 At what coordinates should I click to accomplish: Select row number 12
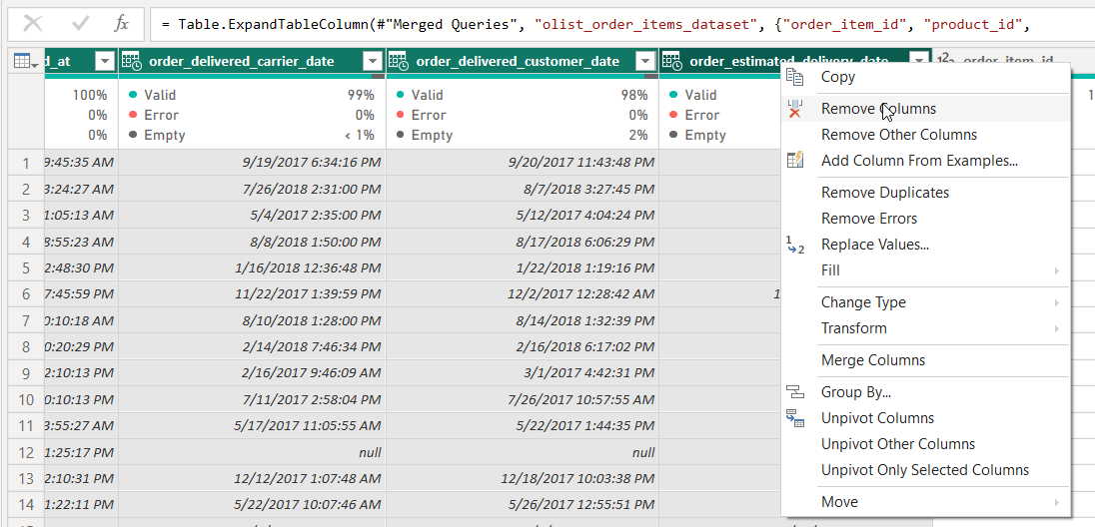pyautogui.click(x=26, y=453)
